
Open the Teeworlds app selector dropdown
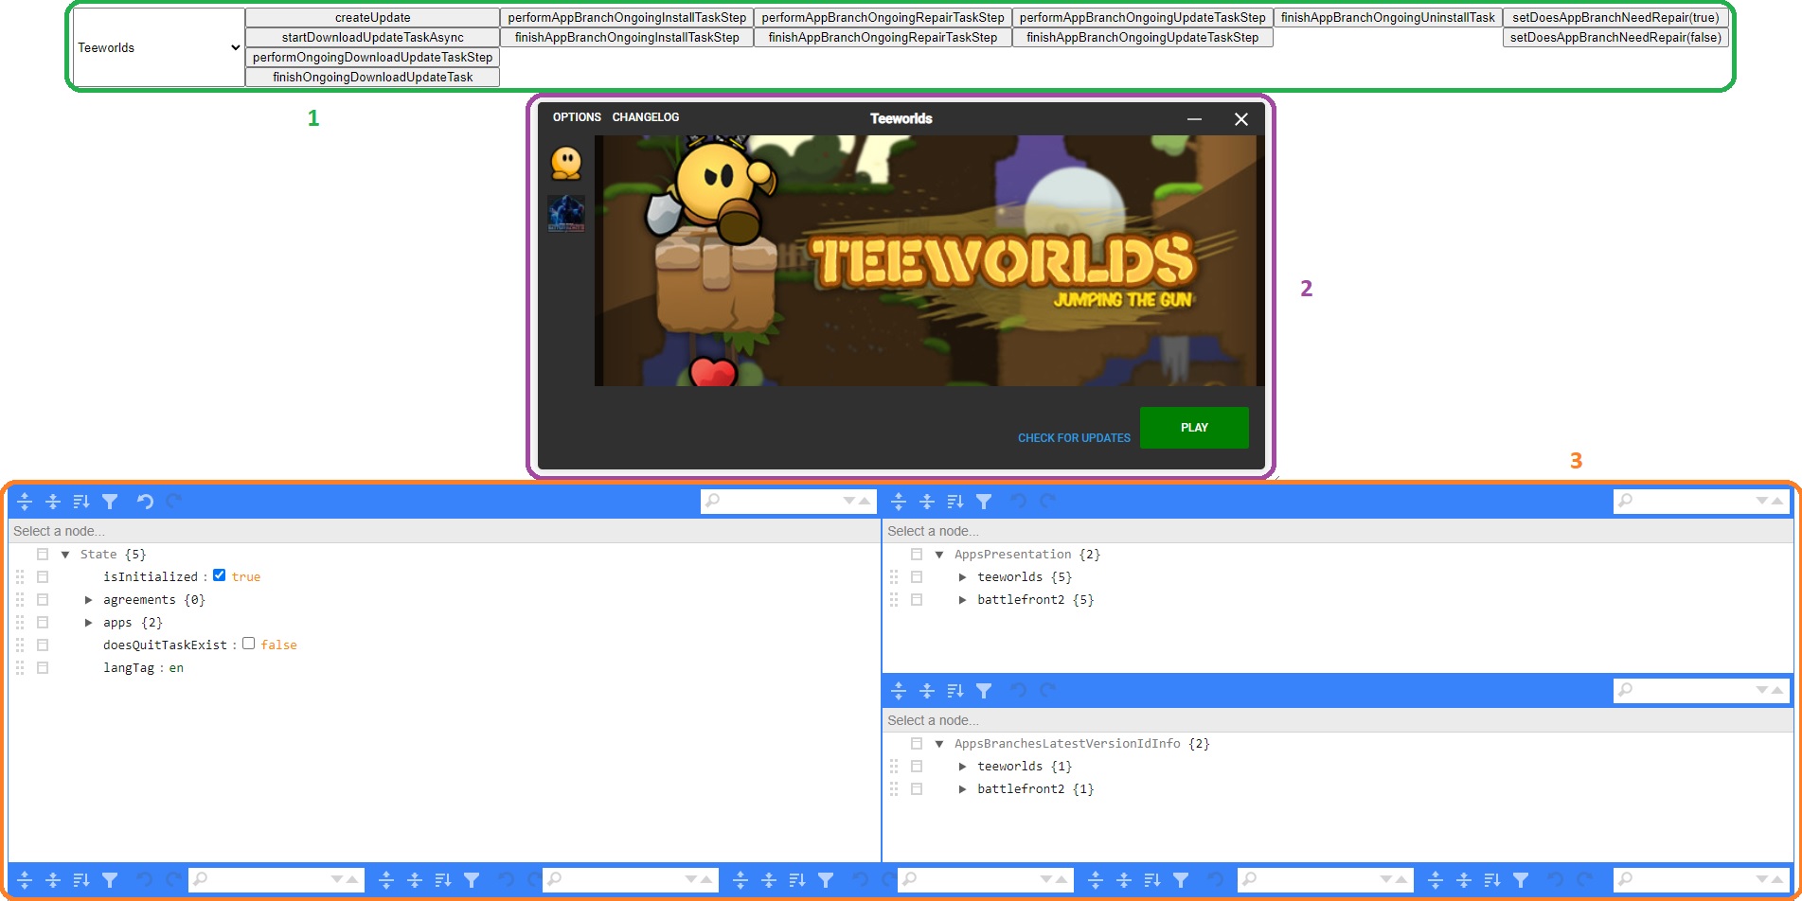click(x=159, y=47)
